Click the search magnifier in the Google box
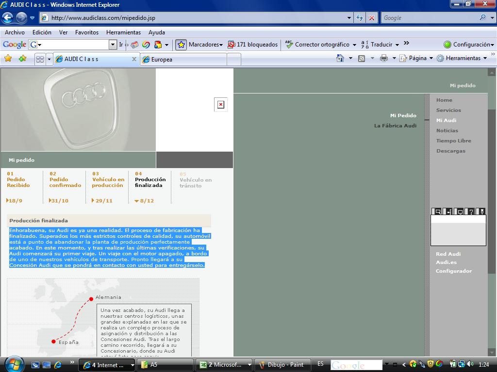Viewport: 497px width, 372px height. click(x=482, y=18)
